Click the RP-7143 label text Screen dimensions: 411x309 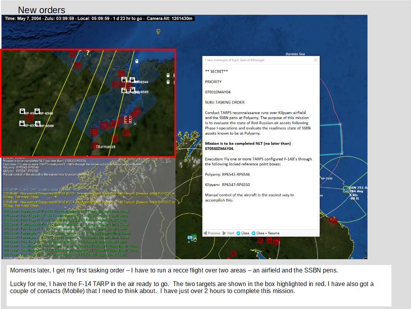click(x=327, y=179)
